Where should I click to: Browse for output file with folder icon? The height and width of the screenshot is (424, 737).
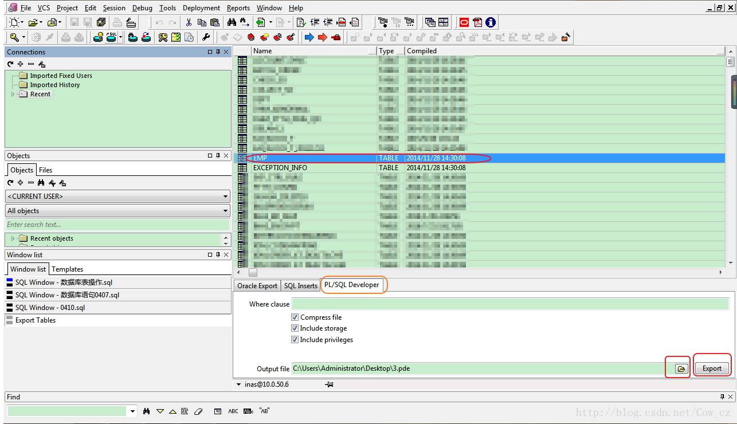coord(681,368)
